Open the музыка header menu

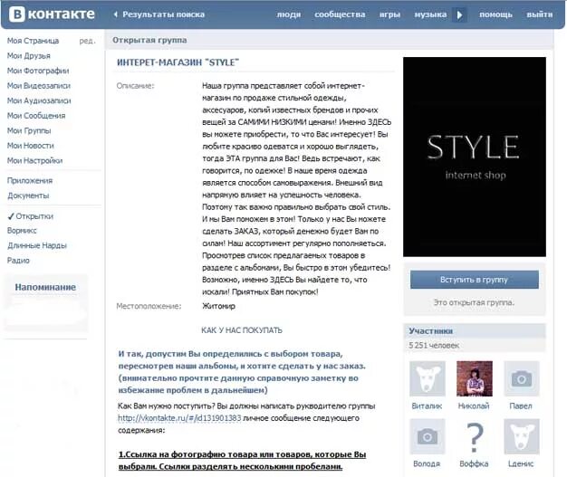[430, 14]
